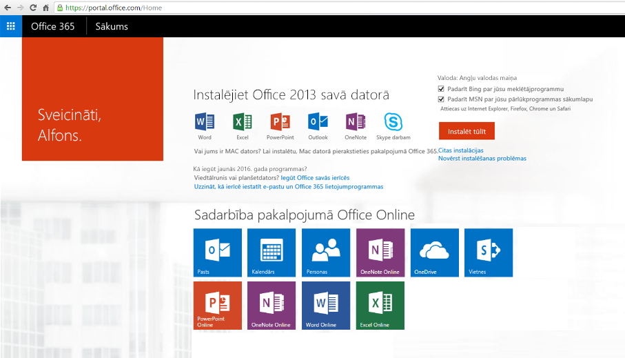Open the Personas tile
This screenshot has height=358, width=625.
(x=326, y=252)
